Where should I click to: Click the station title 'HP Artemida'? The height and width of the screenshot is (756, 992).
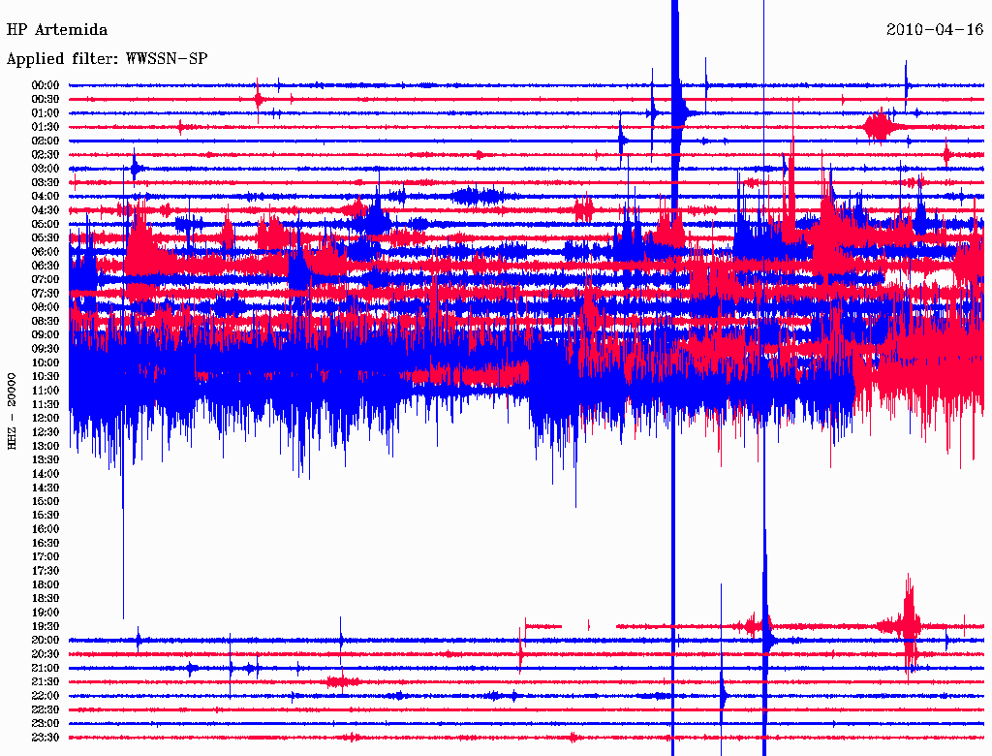[57, 30]
